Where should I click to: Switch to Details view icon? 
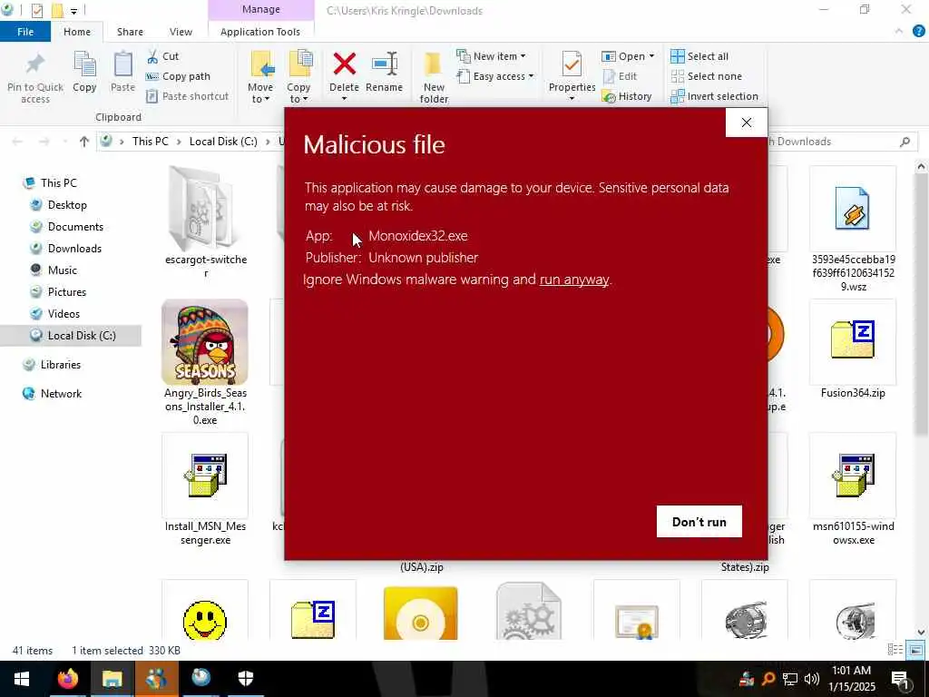tap(895, 650)
